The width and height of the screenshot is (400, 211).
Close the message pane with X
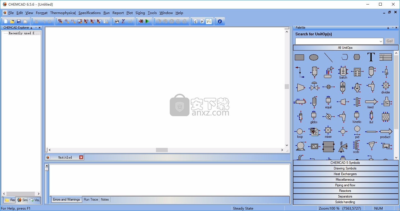tap(47, 166)
